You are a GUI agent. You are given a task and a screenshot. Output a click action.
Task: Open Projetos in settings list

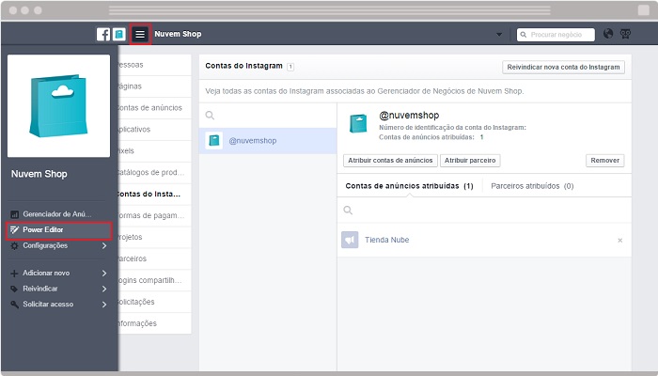click(x=154, y=237)
